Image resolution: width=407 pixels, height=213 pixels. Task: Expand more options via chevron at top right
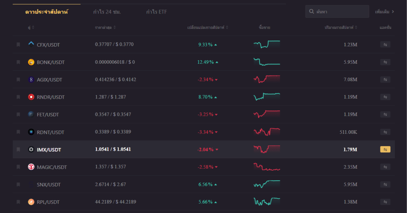[x=393, y=11]
